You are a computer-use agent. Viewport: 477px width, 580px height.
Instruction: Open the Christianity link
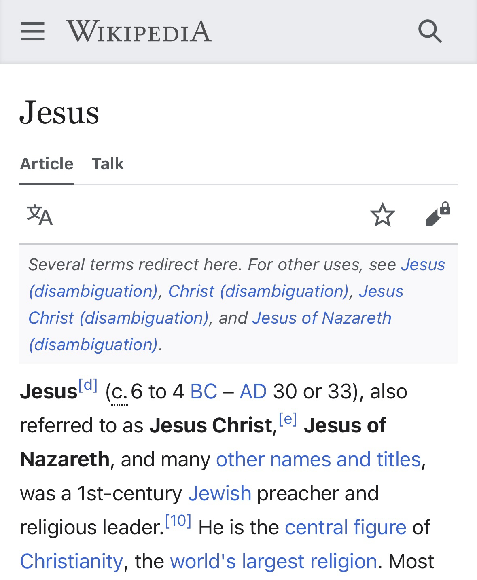click(71, 561)
